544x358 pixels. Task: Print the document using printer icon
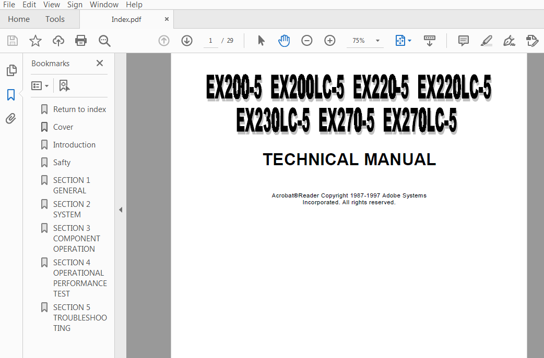click(81, 41)
